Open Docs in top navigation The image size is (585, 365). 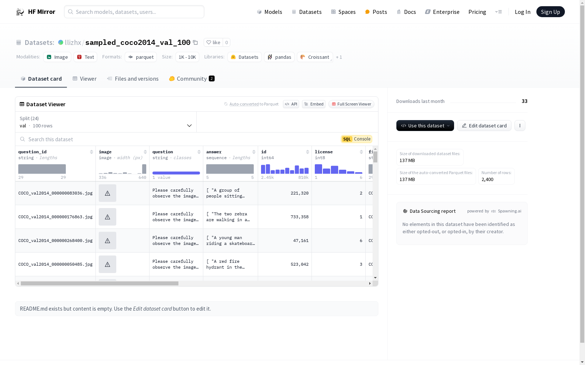pyautogui.click(x=406, y=12)
